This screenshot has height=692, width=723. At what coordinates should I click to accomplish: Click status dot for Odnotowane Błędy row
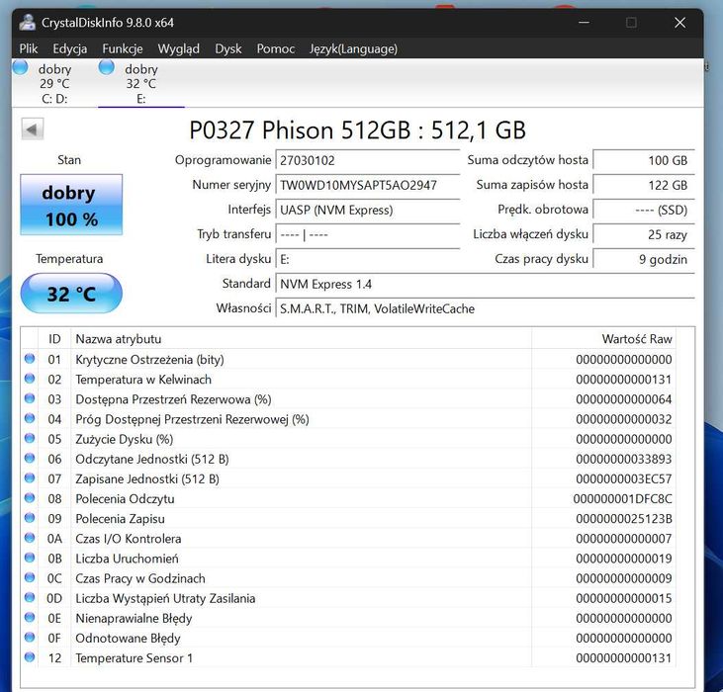[30, 638]
